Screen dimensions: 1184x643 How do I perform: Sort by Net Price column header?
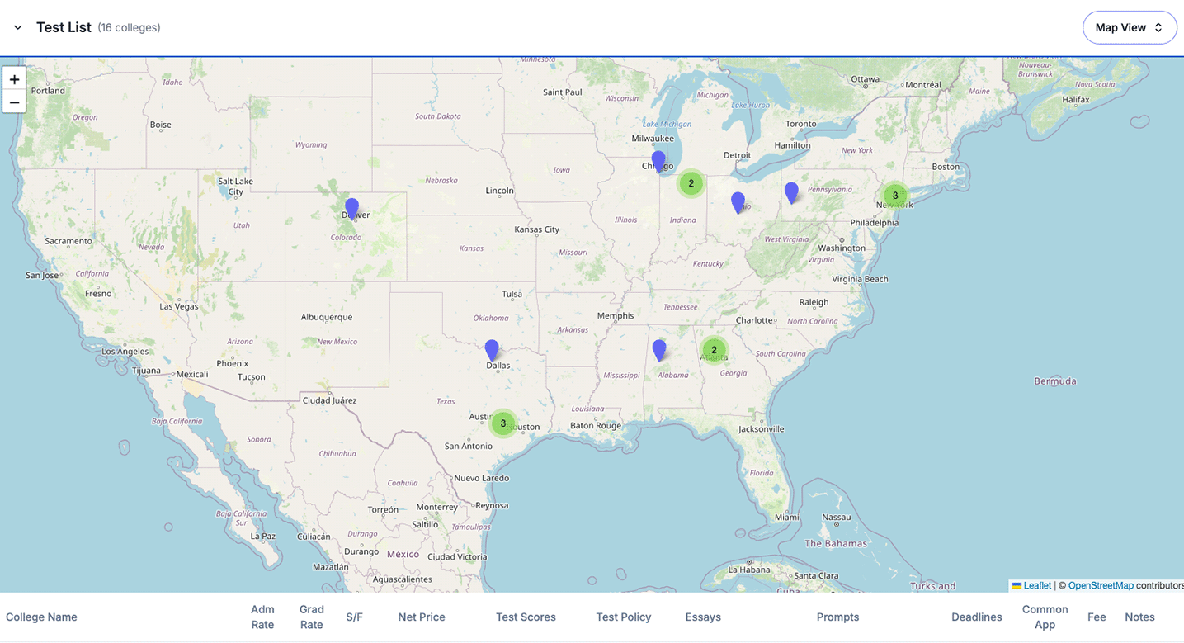tap(422, 617)
